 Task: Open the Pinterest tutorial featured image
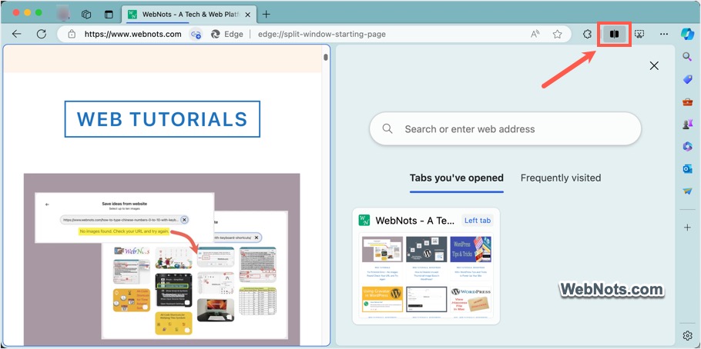[x=162, y=260]
